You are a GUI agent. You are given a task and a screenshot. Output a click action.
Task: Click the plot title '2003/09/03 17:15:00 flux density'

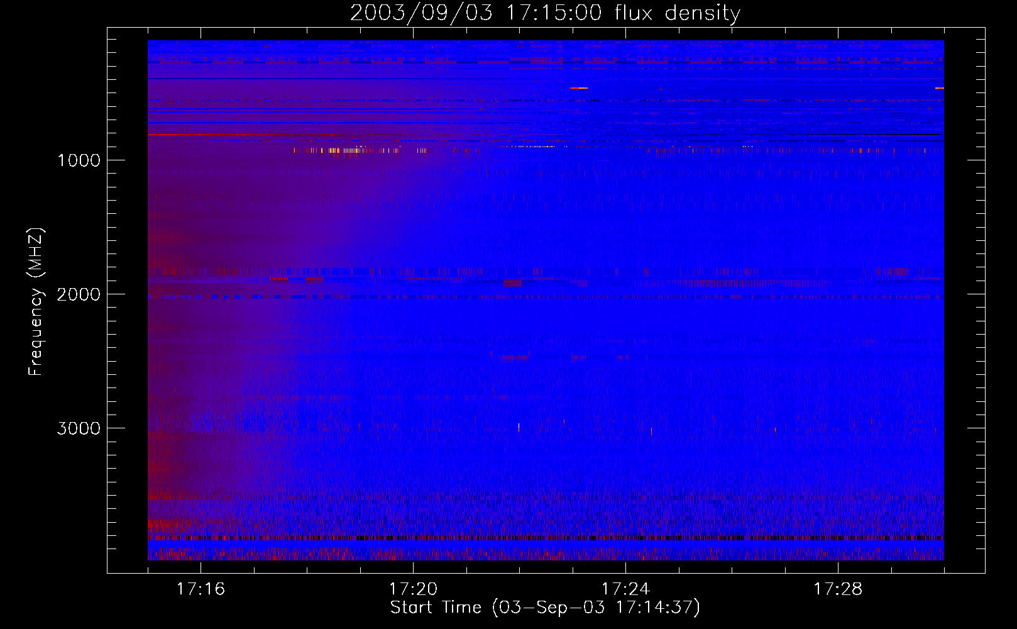(545, 13)
